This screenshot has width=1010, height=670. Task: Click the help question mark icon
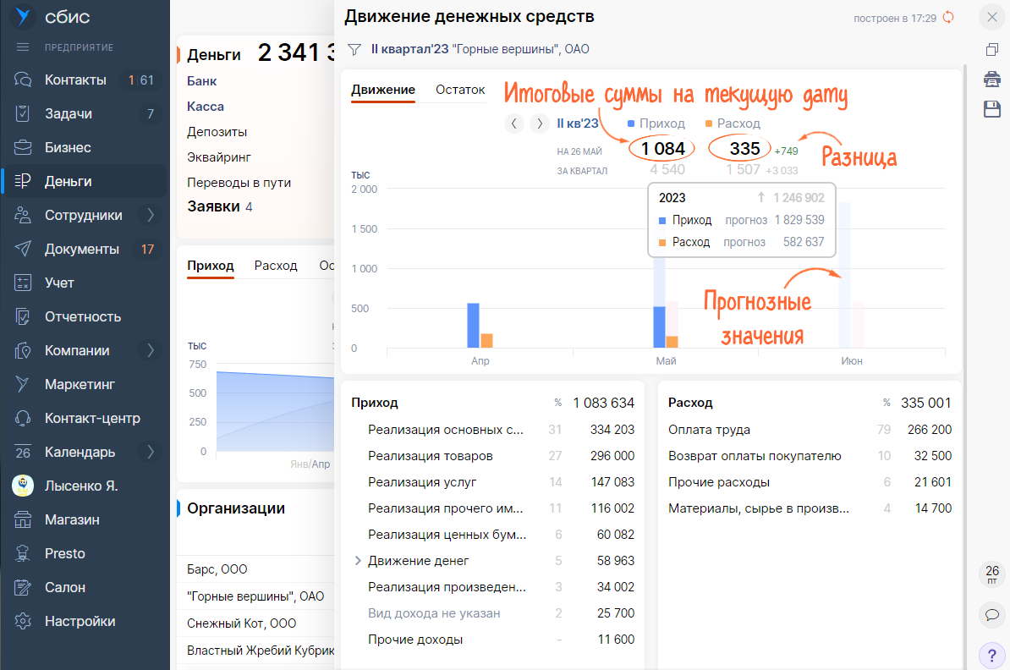point(992,655)
